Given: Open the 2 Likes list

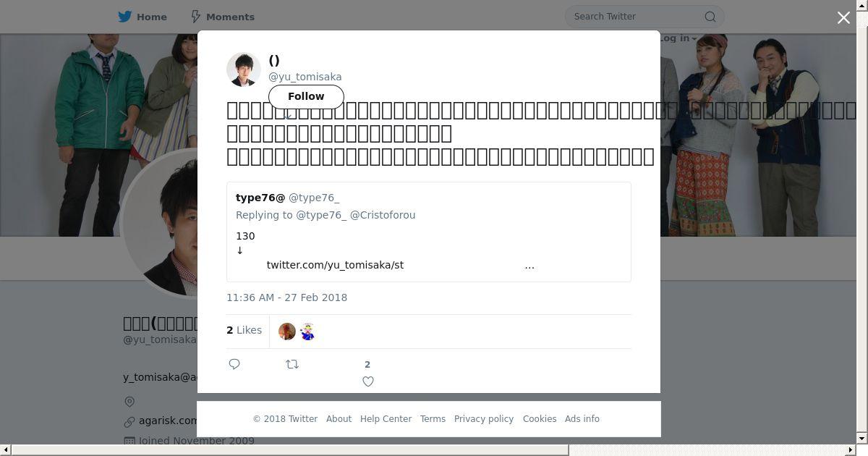Looking at the screenshot, I should 244,330.
